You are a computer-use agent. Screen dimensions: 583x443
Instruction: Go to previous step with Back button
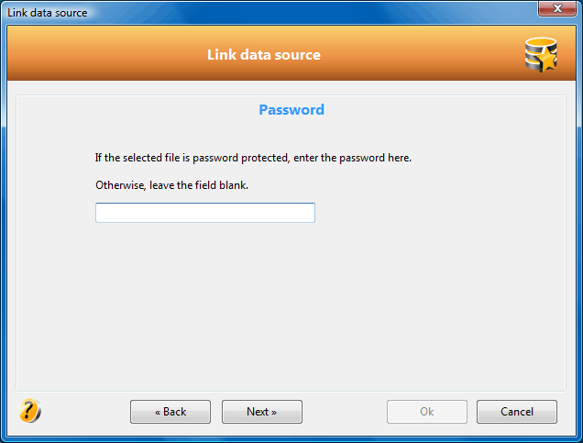click(x=170, y=412)
